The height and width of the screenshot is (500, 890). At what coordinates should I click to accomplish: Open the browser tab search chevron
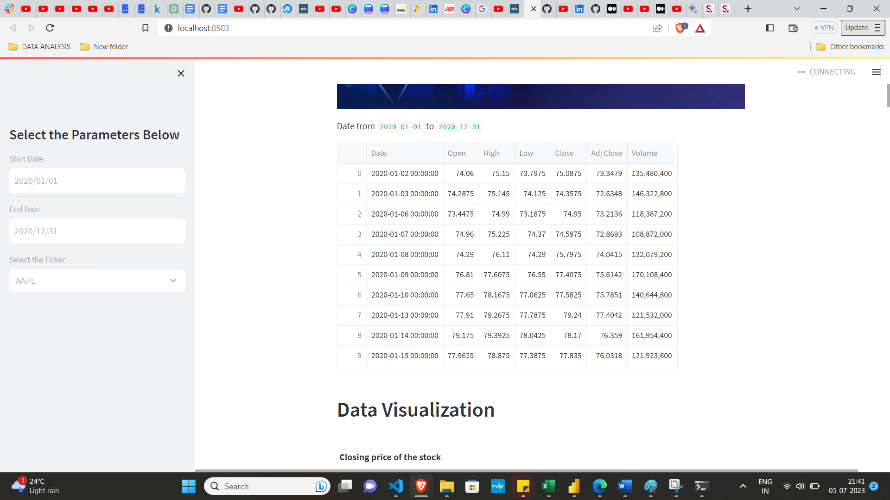(x=797, y=8)
